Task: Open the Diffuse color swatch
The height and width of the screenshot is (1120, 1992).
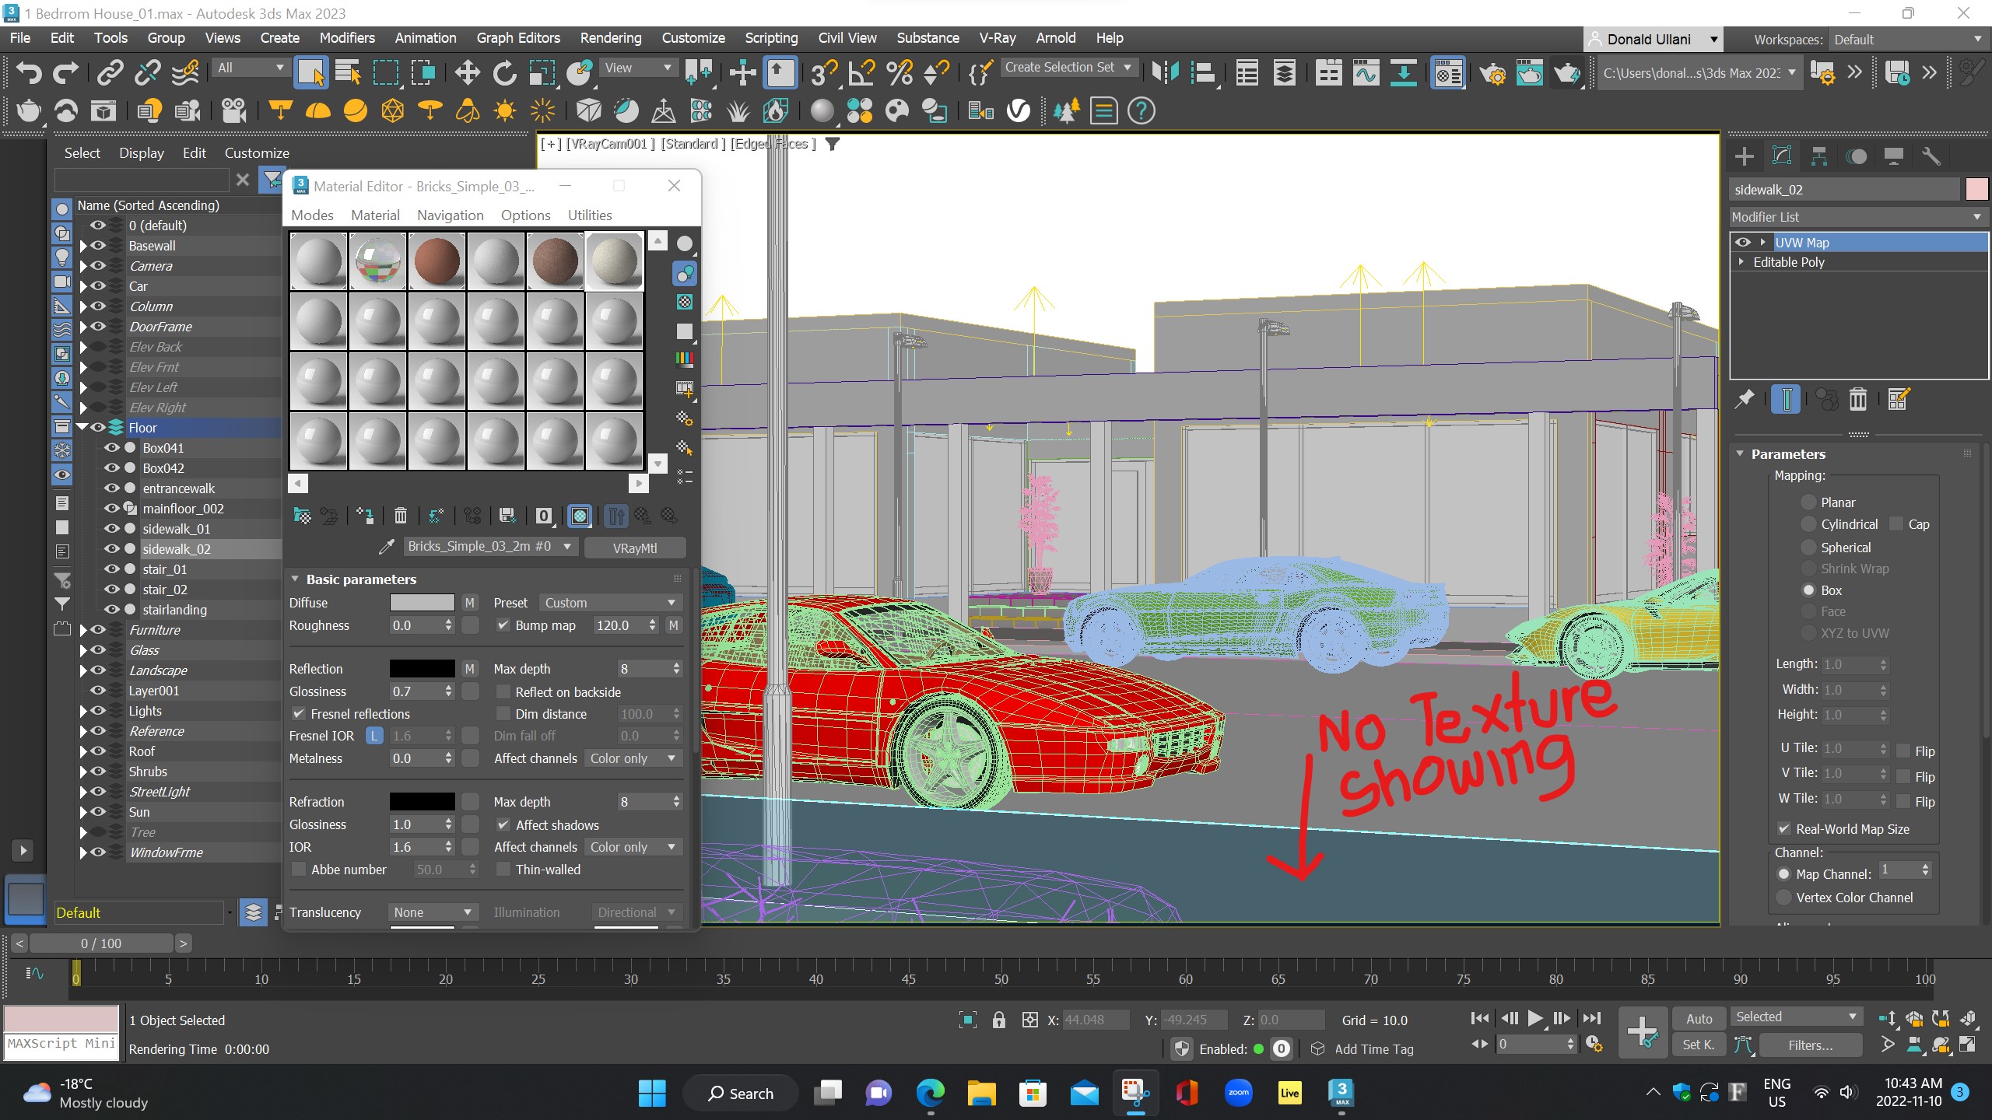Action: pyautogui.click(x=421, y=602)
